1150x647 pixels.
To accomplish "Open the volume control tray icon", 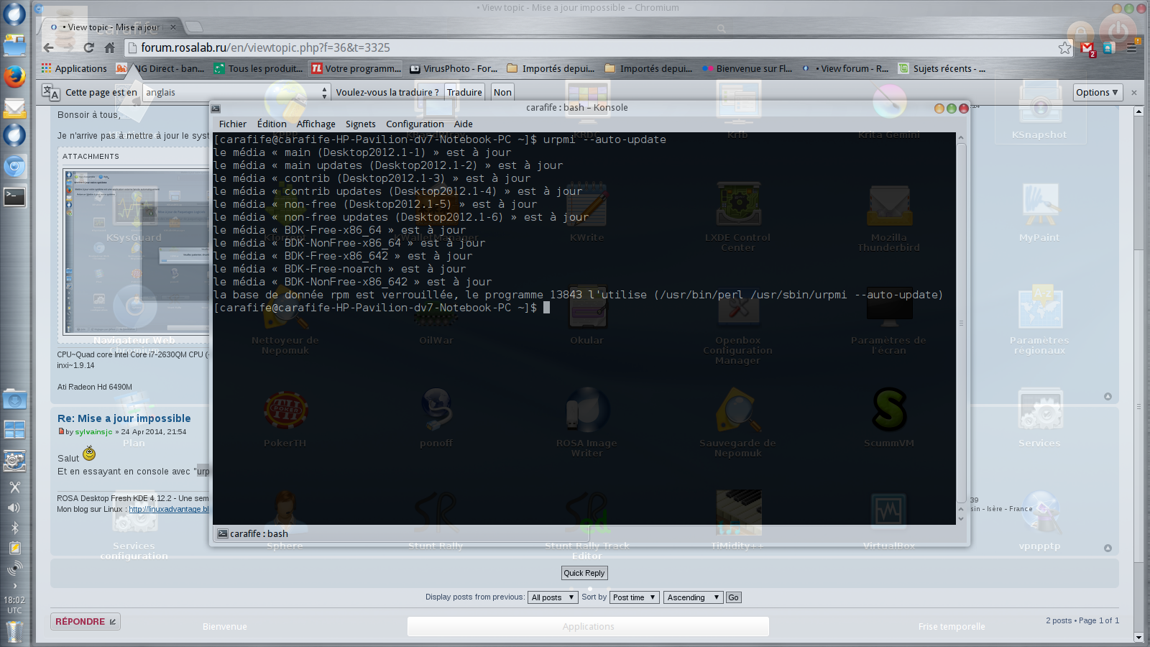I will (x=14, y=508).
